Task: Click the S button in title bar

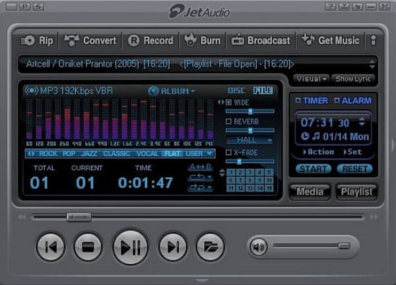Action: (38, 7)
